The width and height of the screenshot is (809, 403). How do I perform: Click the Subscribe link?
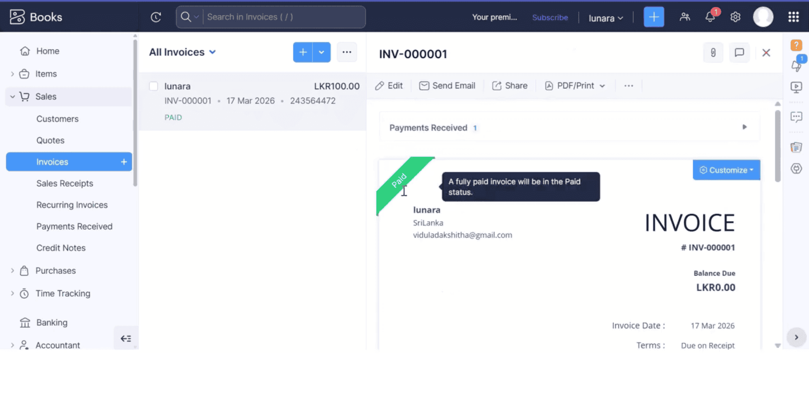pyautogui.click(x=550, y=17)
